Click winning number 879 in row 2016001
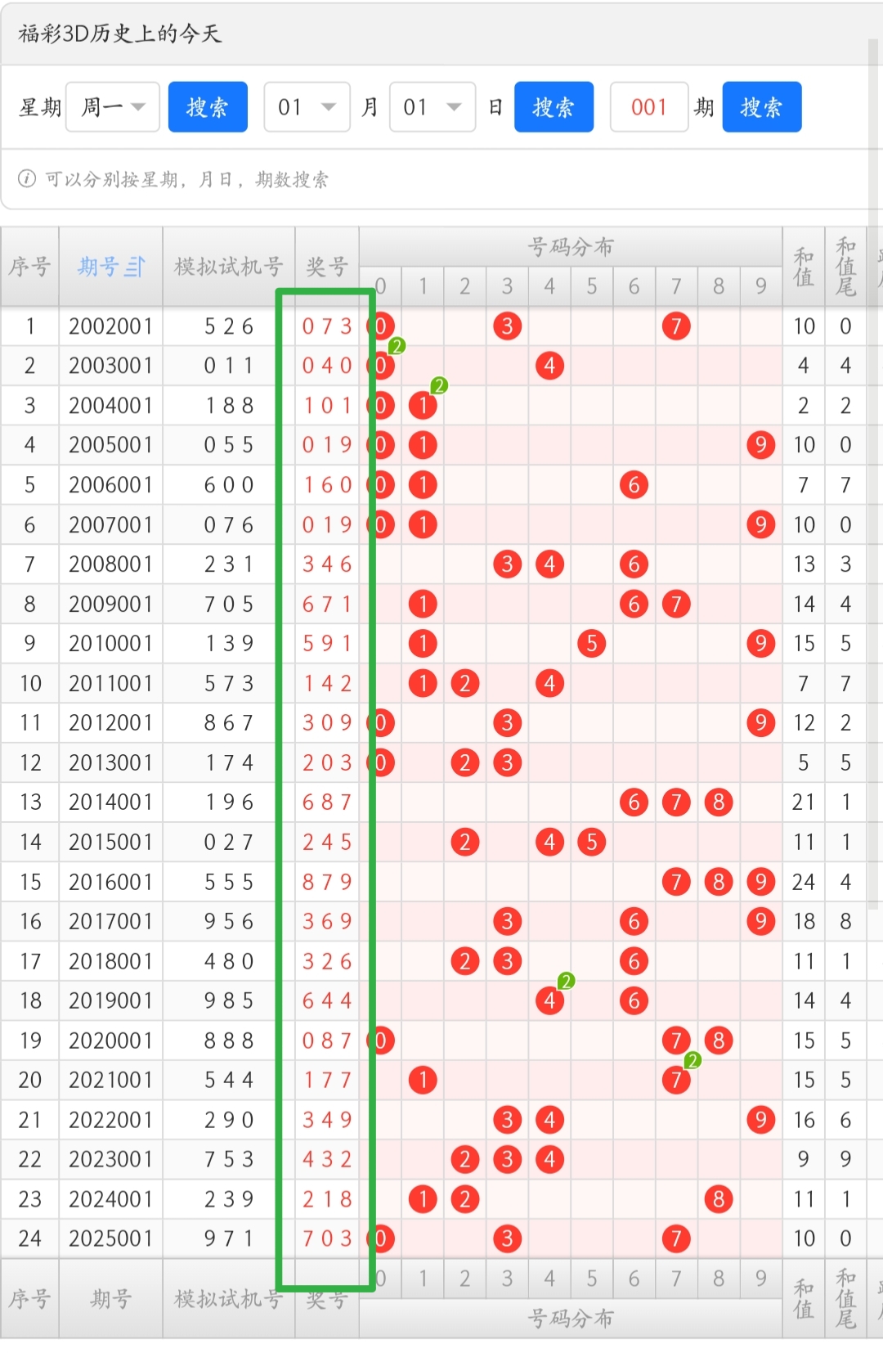This screenshot has height=1353, width=883. tap(327, 882)
